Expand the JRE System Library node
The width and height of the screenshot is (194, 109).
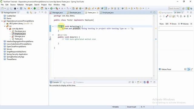tap(5, 24)
